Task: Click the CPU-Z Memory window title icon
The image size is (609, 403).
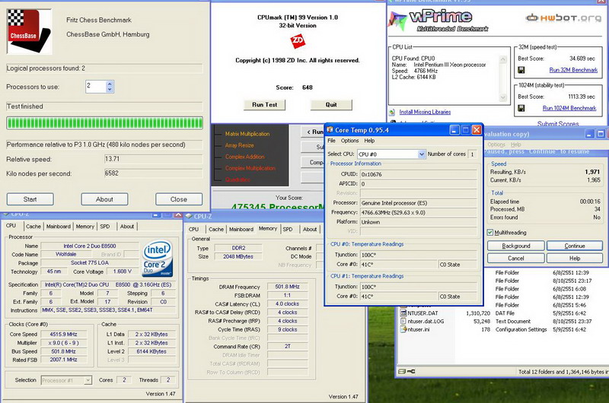Action: [x=189, y=216]
